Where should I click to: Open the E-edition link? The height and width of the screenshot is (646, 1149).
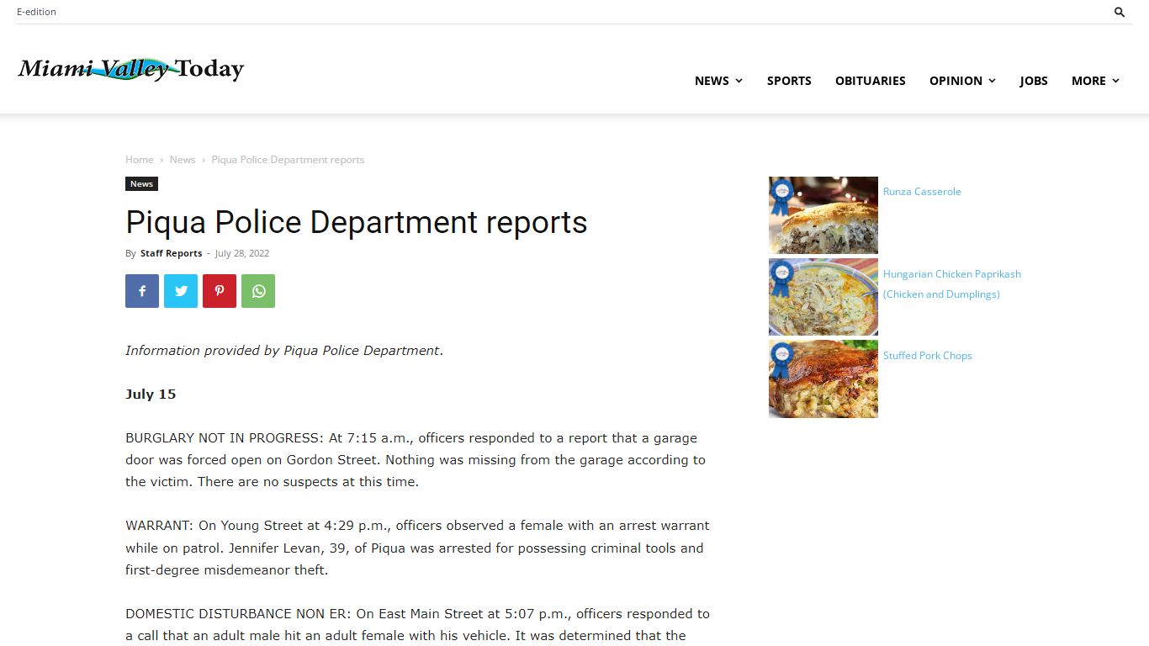(36, 12)
